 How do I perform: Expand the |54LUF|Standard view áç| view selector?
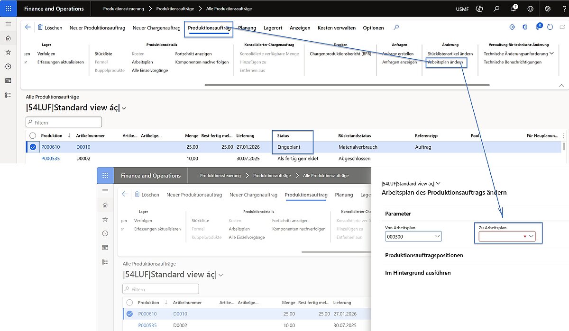(x=123, y=107)
